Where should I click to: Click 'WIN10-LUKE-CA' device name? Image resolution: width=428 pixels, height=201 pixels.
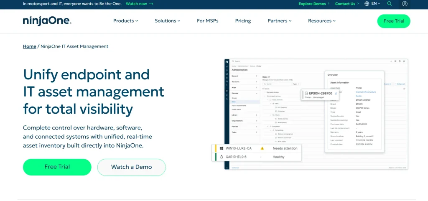tap(239, 148)
